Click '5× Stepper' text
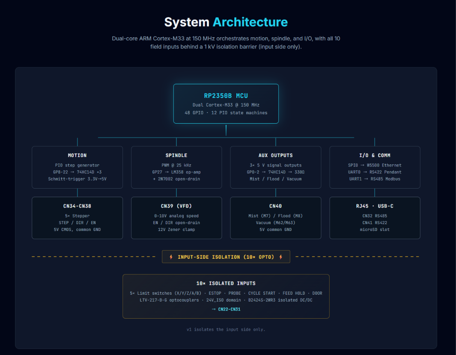 coord(77,216)
